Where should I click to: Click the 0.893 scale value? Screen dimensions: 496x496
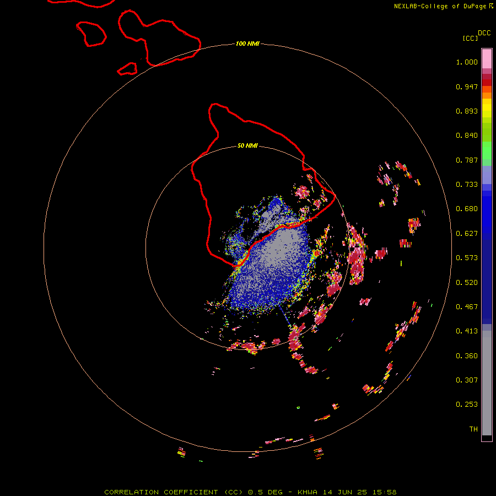pyautogui.click(x=467, y=111)
